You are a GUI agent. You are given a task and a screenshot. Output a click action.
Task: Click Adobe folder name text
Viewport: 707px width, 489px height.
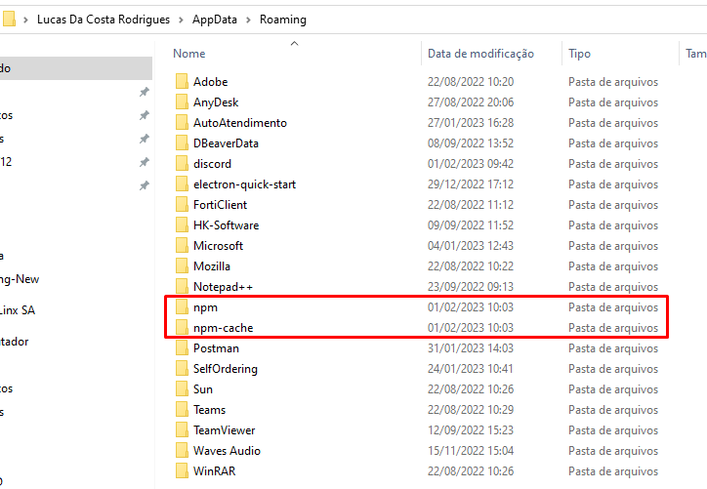click(211, 82)
